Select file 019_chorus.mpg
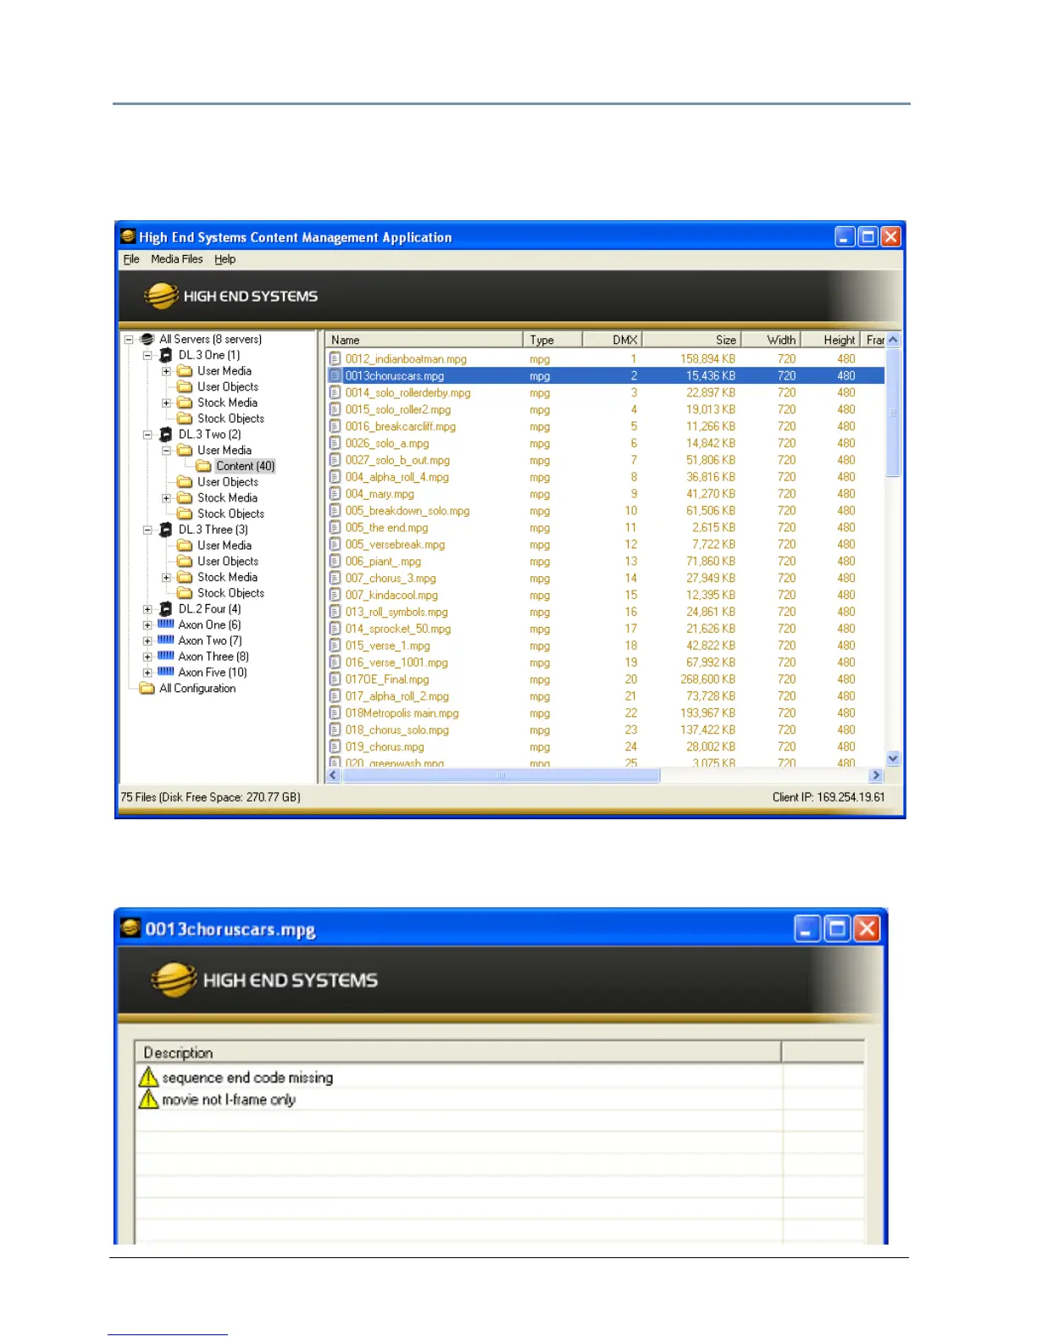This screenshot has width=1037, height=1342. pos(385,747)
